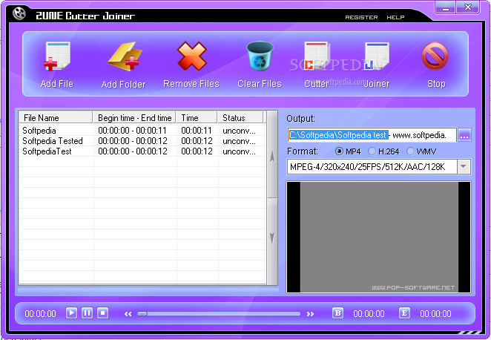
Task: Browse for the output folder with the ... button
Action: point(465,135)
